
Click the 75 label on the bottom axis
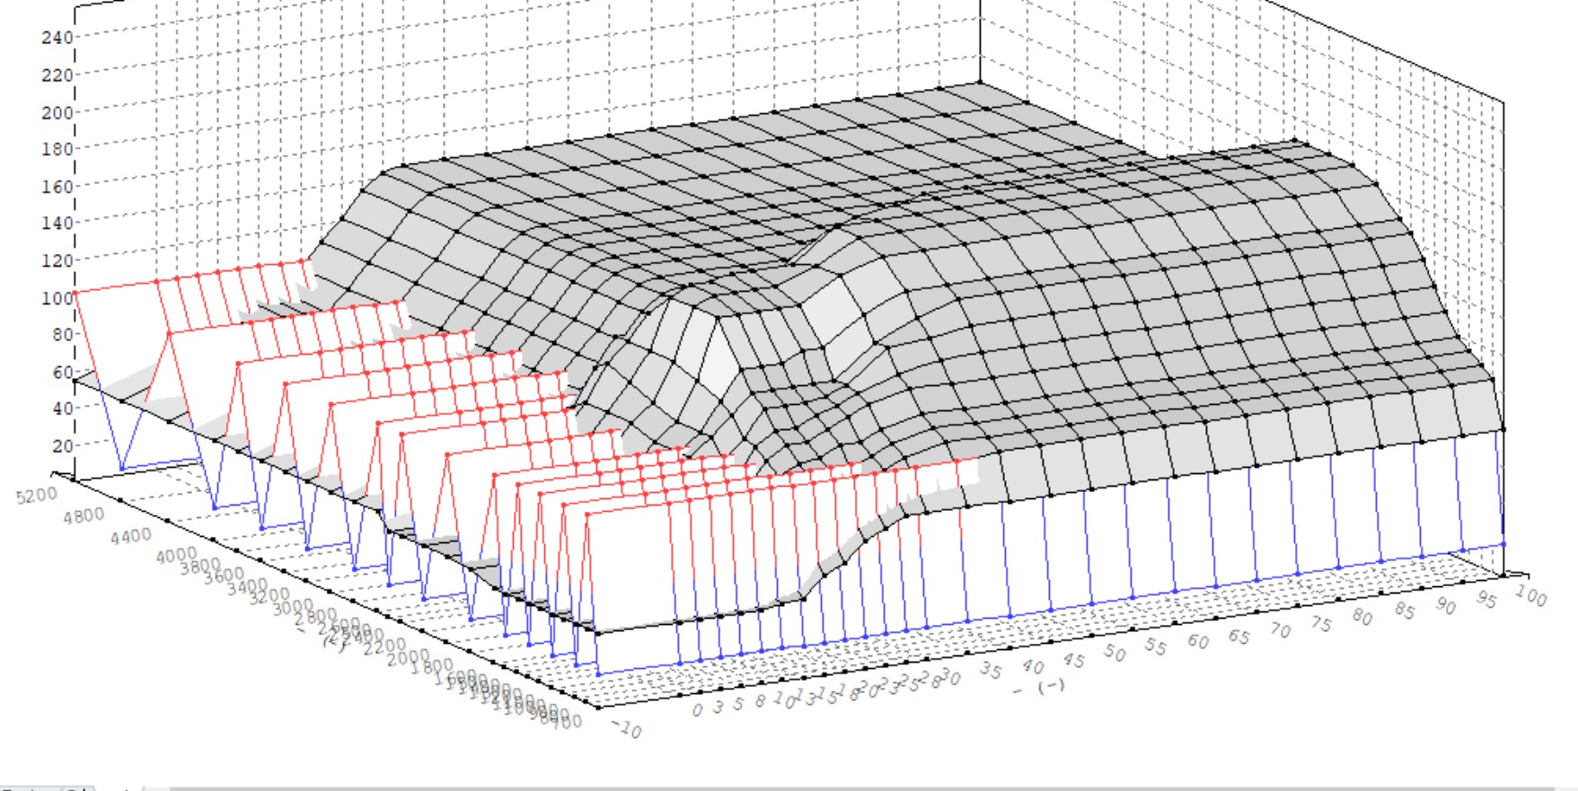point(1320,623)
